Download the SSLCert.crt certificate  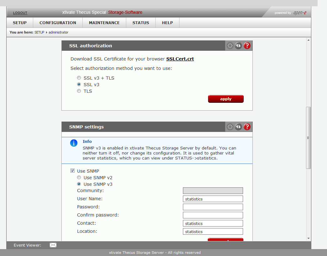[180, 59]
